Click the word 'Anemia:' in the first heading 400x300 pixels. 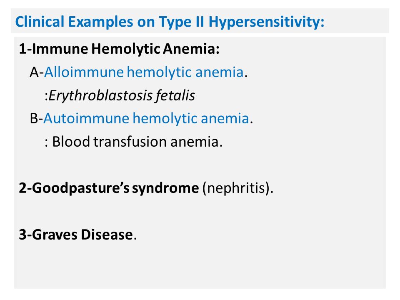(x=191, y=48)
